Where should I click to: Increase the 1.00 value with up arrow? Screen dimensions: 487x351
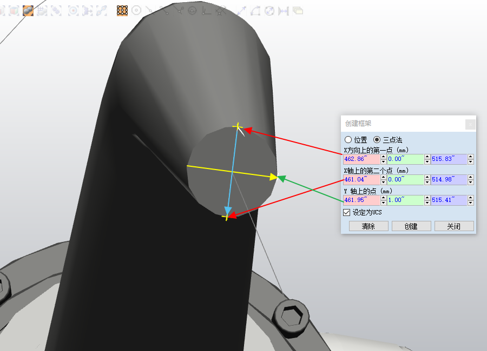click(427, 198)
